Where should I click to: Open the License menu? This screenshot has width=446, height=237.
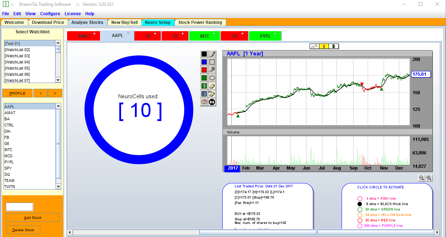(x=73, y=14)
